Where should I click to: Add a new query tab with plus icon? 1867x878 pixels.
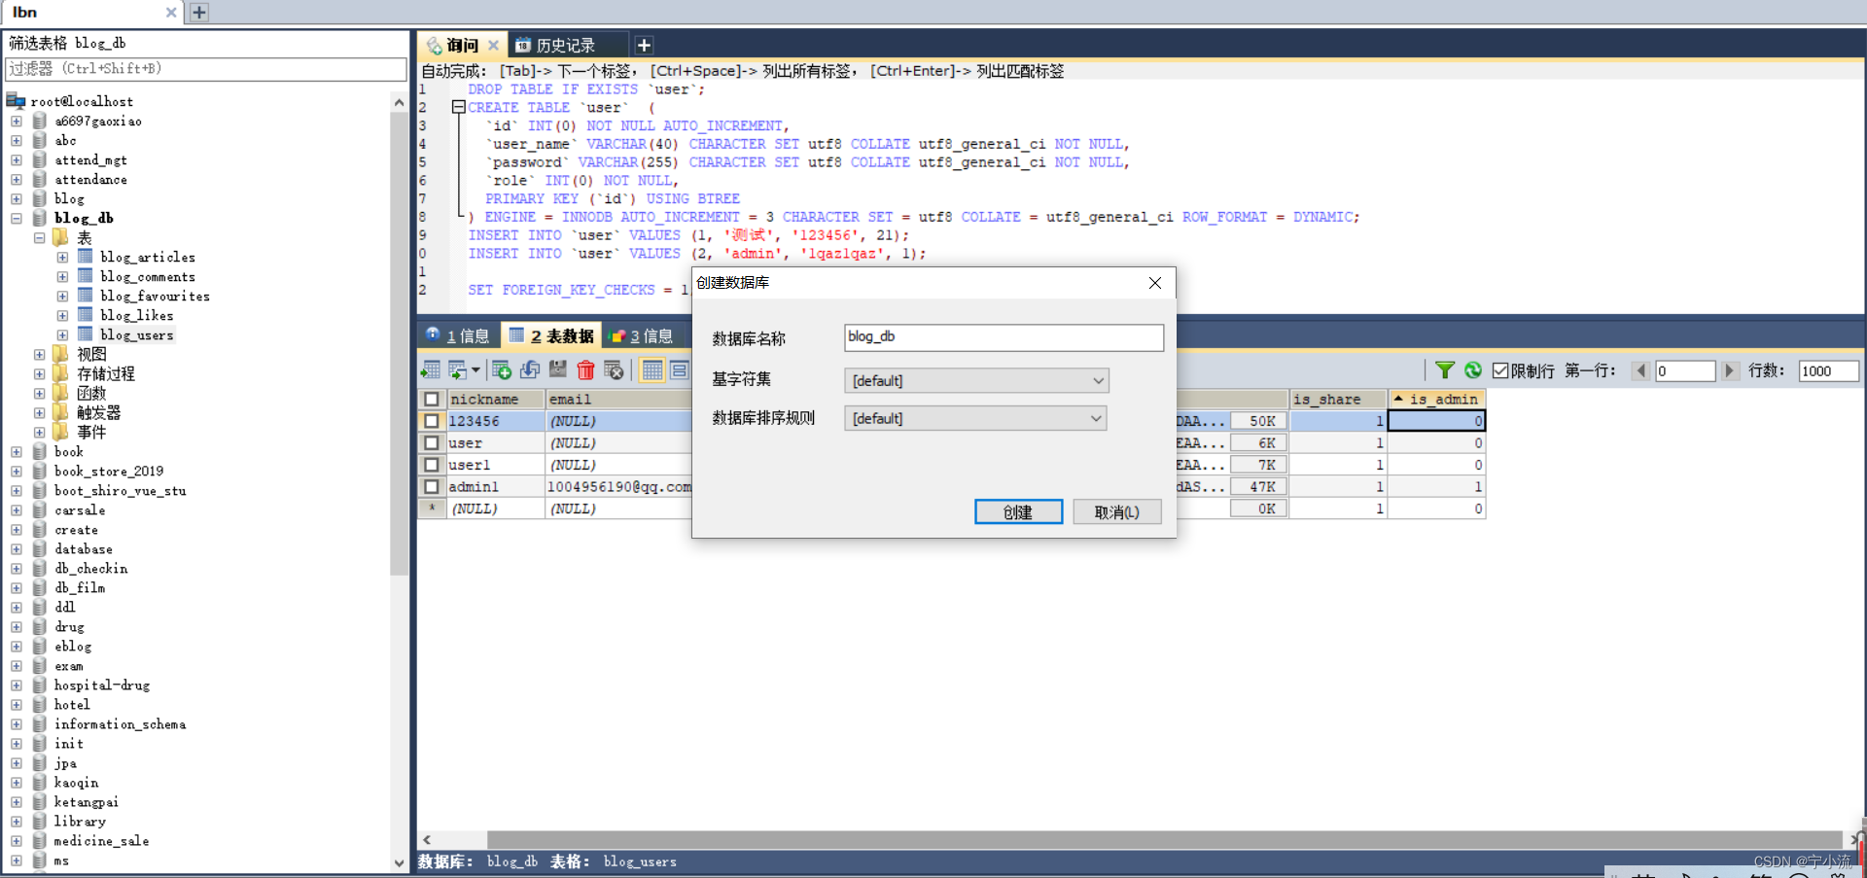point(644,45)
